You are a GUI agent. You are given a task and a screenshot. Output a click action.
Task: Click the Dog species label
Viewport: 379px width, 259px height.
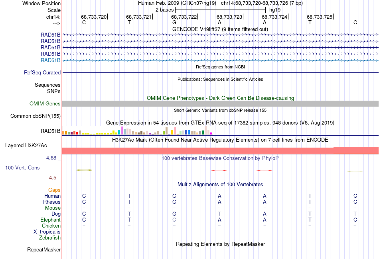click(56, 214)
